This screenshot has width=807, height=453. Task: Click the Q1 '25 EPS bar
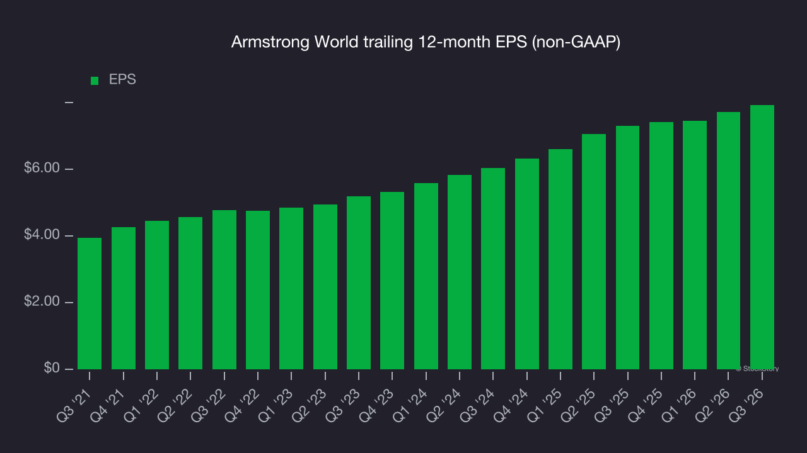click(x=560, y=259)
